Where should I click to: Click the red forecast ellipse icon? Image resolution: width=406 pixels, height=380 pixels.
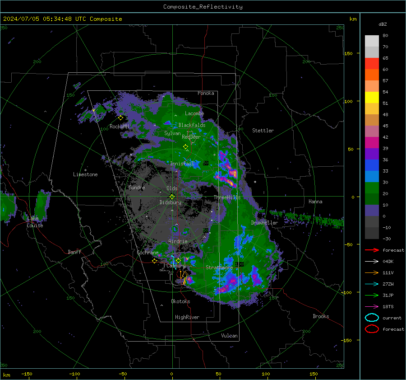click(x=372, y=329)
